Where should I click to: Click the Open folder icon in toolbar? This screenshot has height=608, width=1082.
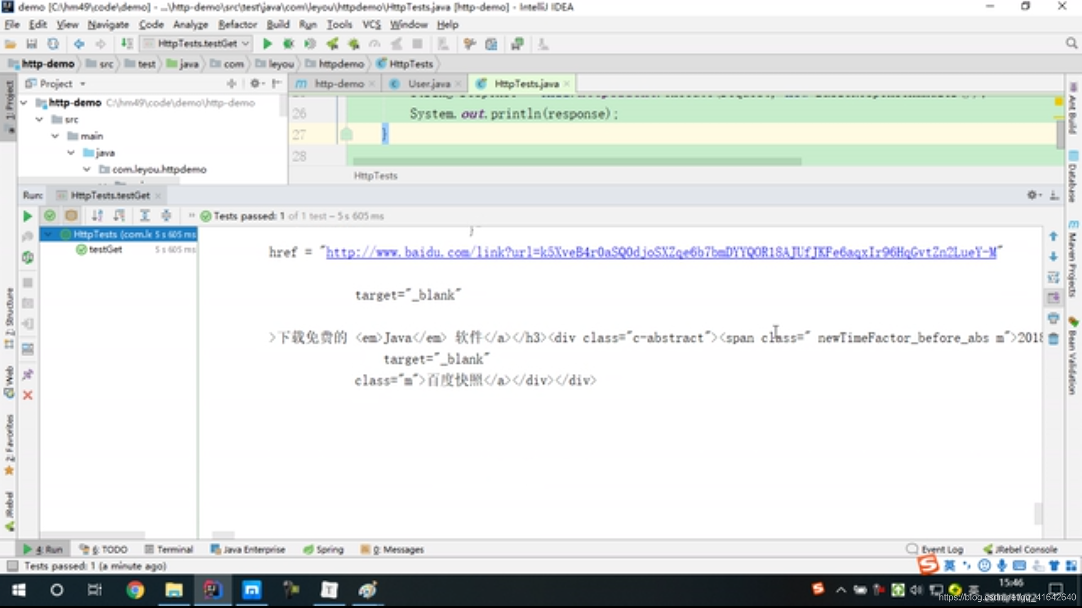[11, 44]
